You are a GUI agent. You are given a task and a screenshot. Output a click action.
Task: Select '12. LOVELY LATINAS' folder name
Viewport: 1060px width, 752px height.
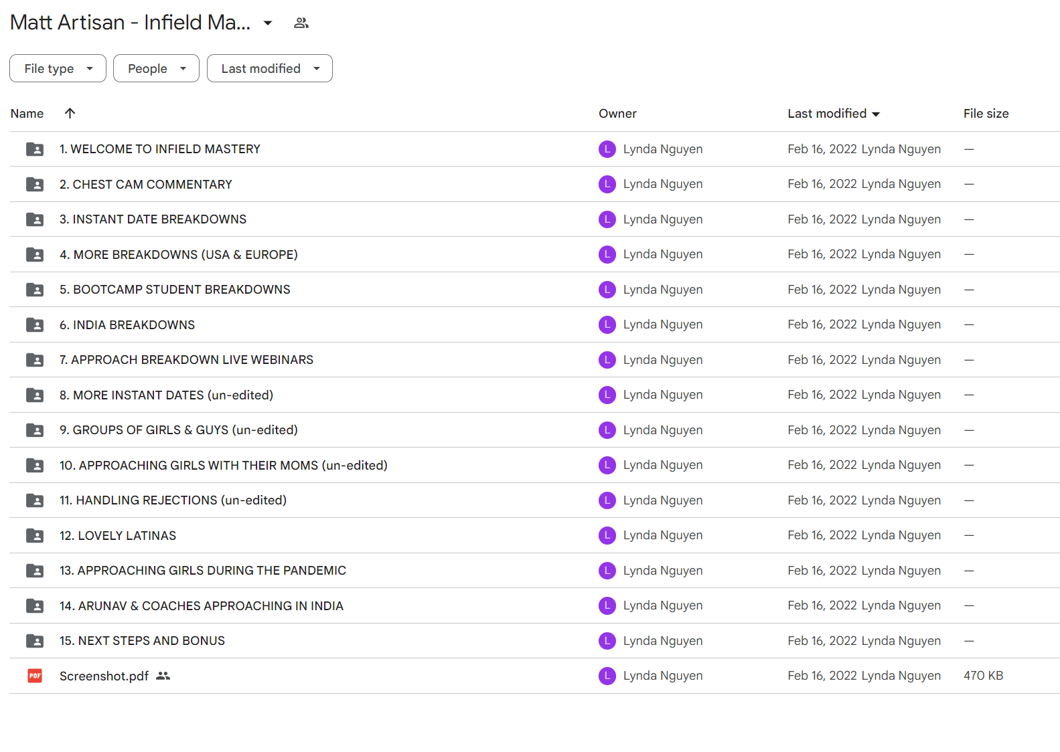118,535
